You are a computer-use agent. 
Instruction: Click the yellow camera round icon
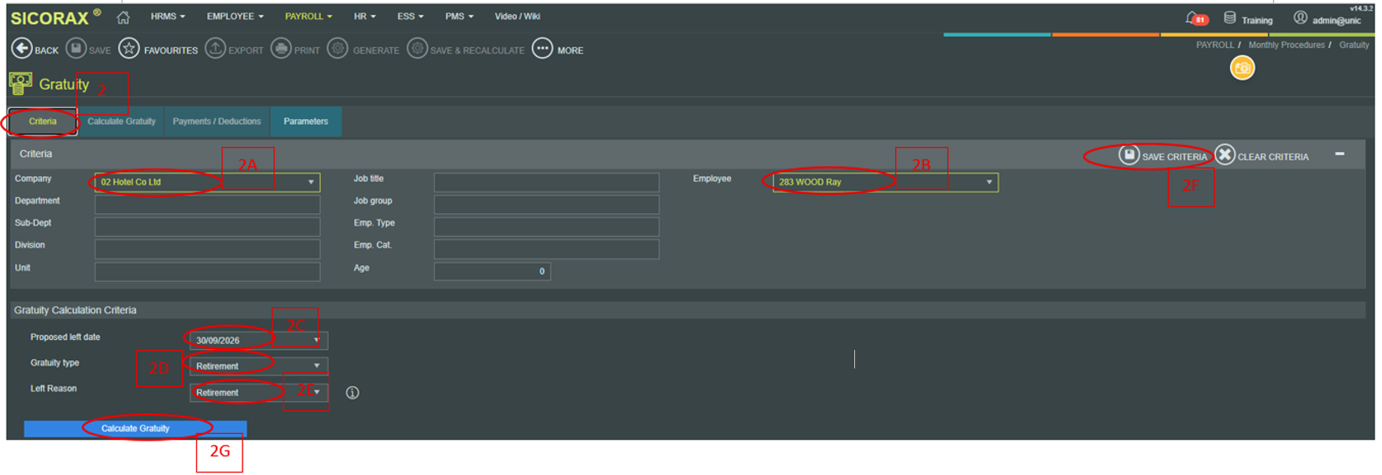1242,68
